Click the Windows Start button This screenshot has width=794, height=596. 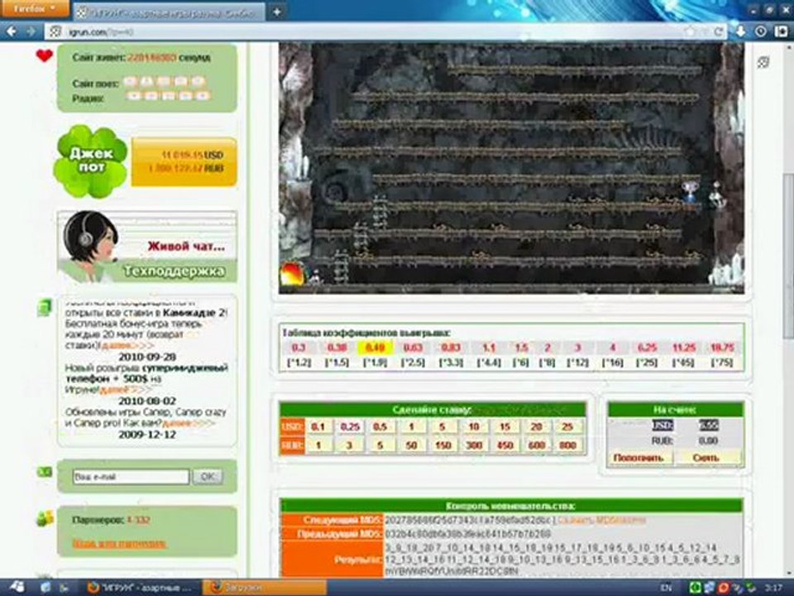pos(17,587)
